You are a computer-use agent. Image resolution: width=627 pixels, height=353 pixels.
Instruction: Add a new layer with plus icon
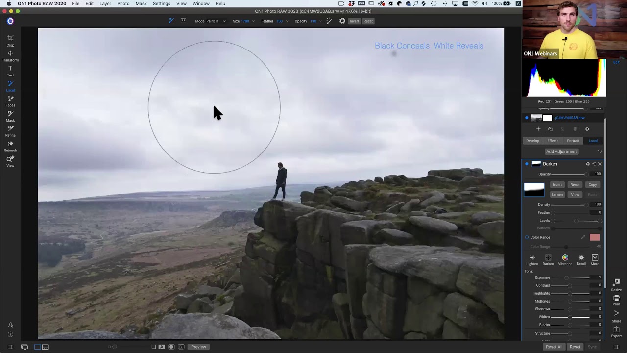tap(538, 129)
